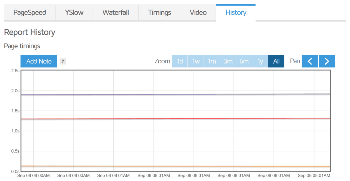This screenshot has width=350, height=181.
Task: Open the Waterfall tab
Action: 116,12
